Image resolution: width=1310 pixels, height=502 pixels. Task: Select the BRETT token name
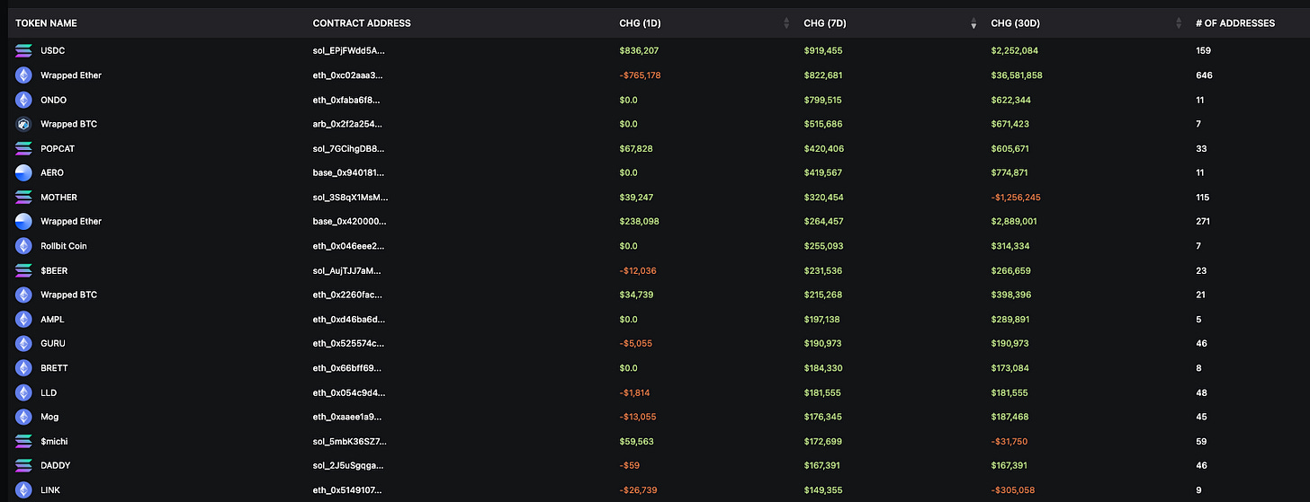(x=54, y=367)
